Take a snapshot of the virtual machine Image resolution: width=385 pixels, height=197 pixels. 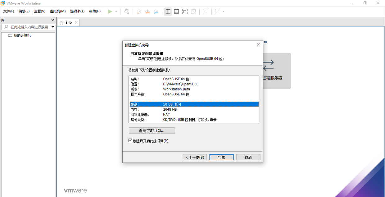[x=138, y=11]
